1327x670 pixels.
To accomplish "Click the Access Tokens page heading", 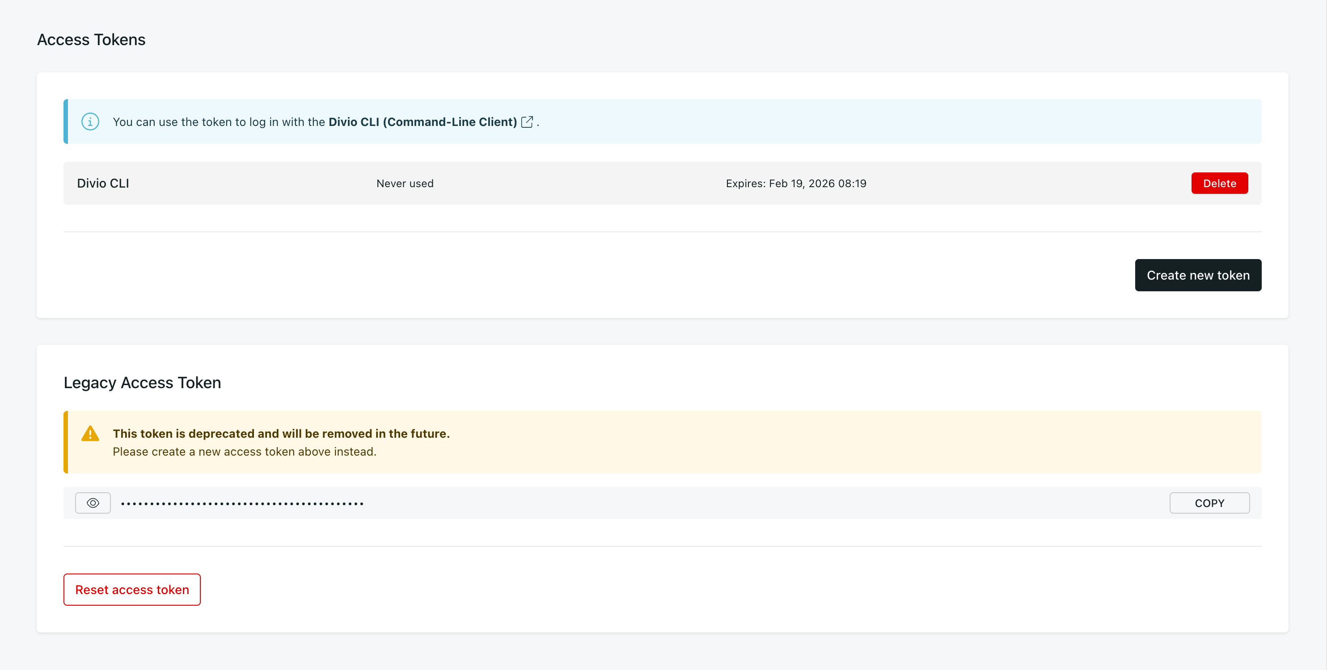I will [x=91, y=40].
